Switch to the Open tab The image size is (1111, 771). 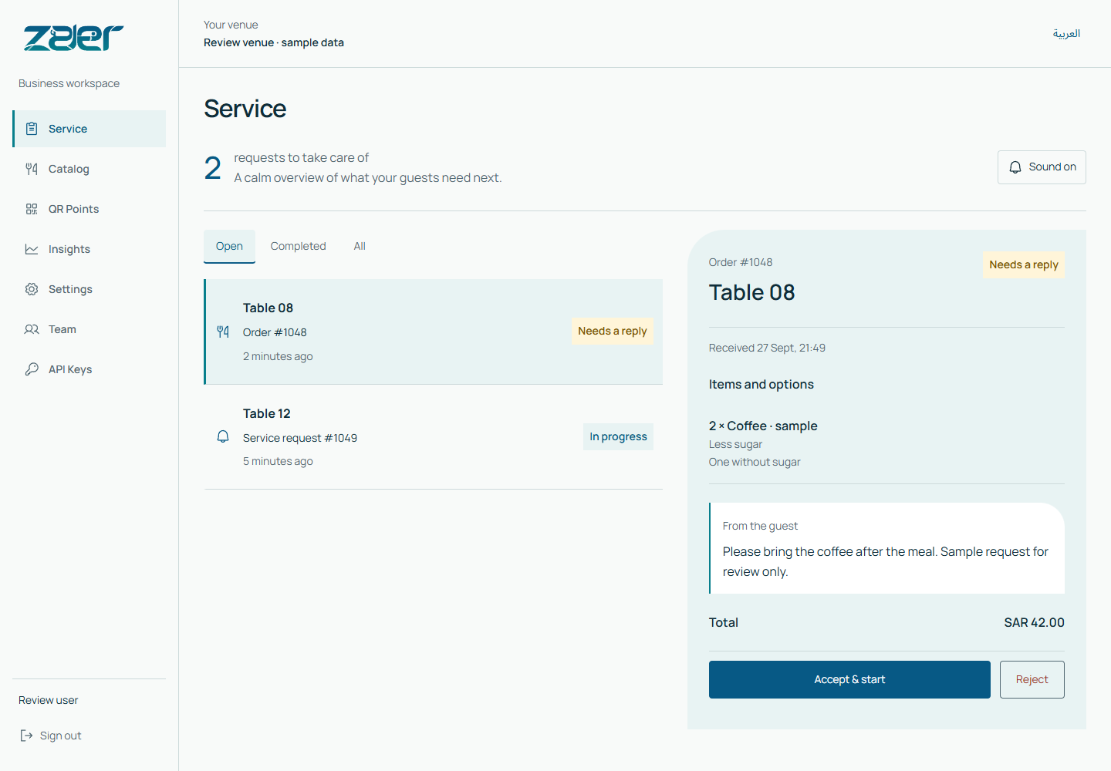(229, 247)
